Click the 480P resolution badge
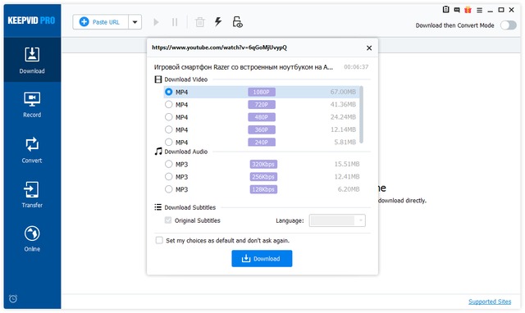Viewport: 525px width, 313px height. pyautogui.click(x=262, y=117)
